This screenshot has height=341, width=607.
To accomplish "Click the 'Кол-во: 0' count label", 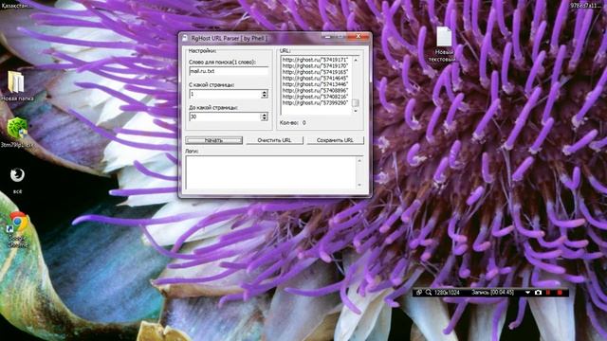I will (x=293, y=122).
